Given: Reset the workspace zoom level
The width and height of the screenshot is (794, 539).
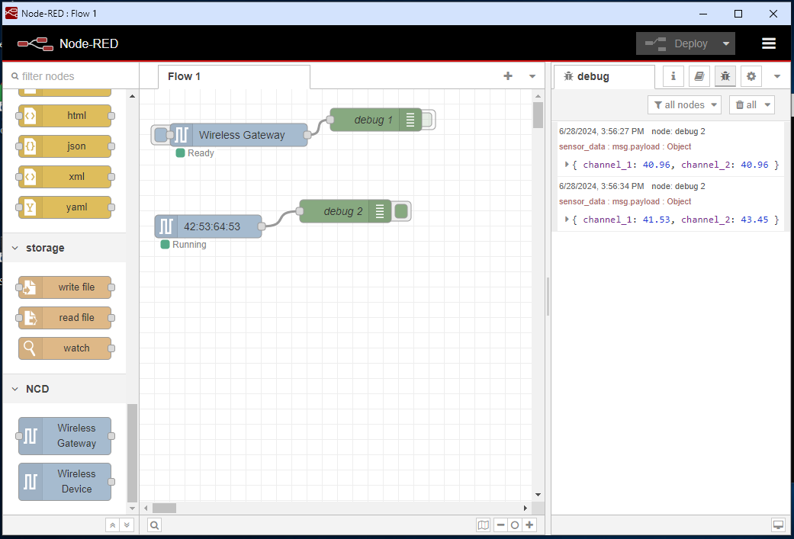Looking at the screenshot, I should coord(515,525).
